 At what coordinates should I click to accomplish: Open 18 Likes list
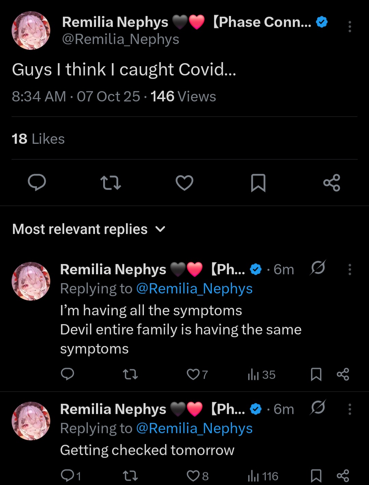click(38, 139)
